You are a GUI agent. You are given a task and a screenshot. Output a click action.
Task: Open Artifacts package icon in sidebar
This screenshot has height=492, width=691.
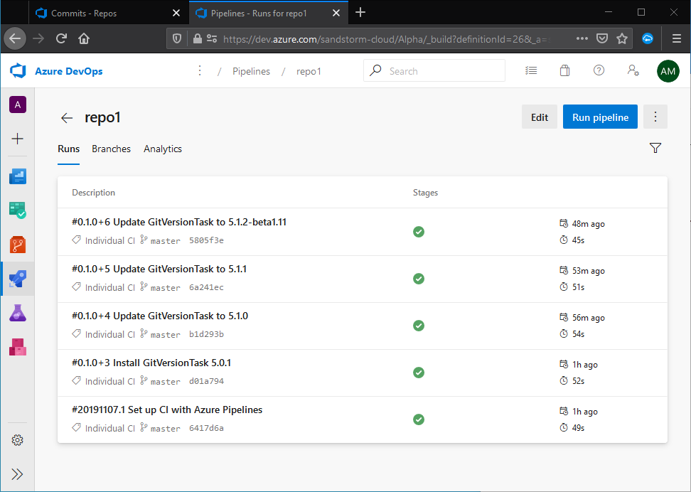point(18,347)
